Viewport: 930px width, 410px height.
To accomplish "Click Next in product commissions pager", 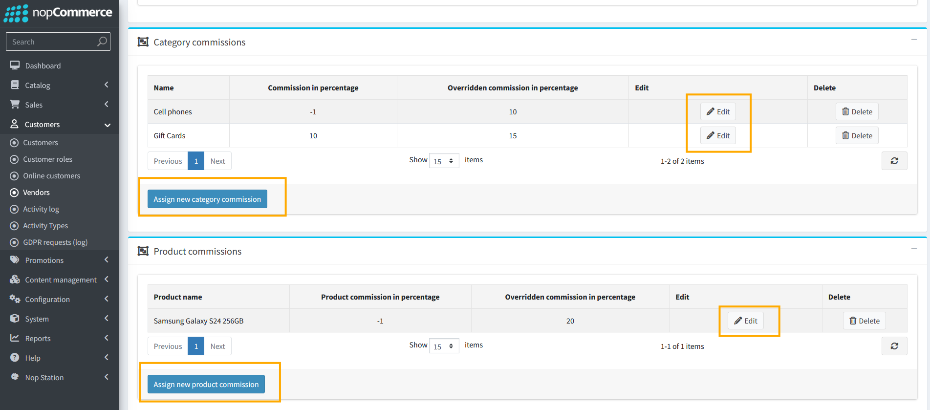I will [218, 346].
